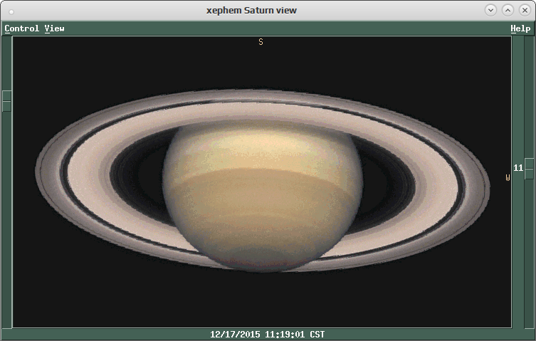Maximize the xephem Saturn view window

508,10
